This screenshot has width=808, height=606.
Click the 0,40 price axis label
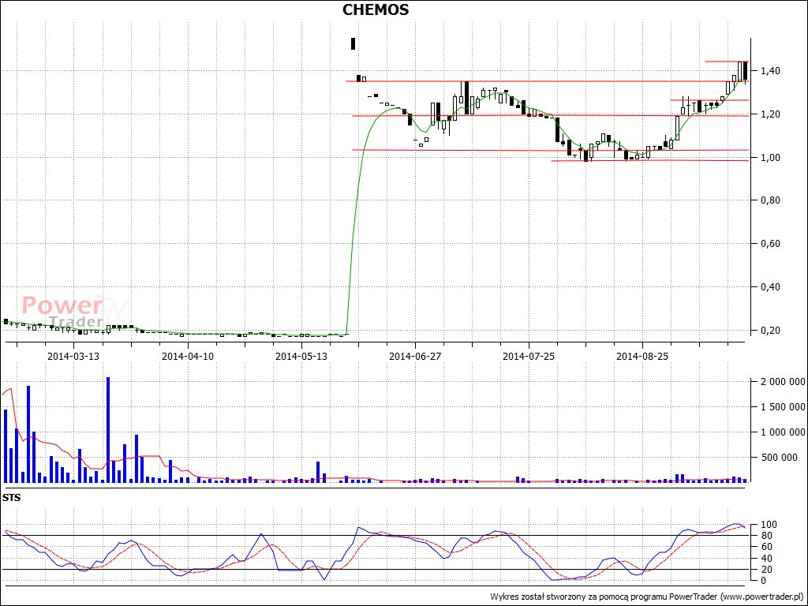pos(769,287)
